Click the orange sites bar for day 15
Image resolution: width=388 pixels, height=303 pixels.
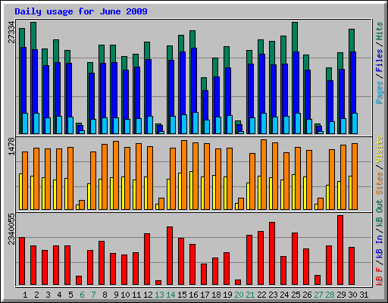[x=184, y=175]
